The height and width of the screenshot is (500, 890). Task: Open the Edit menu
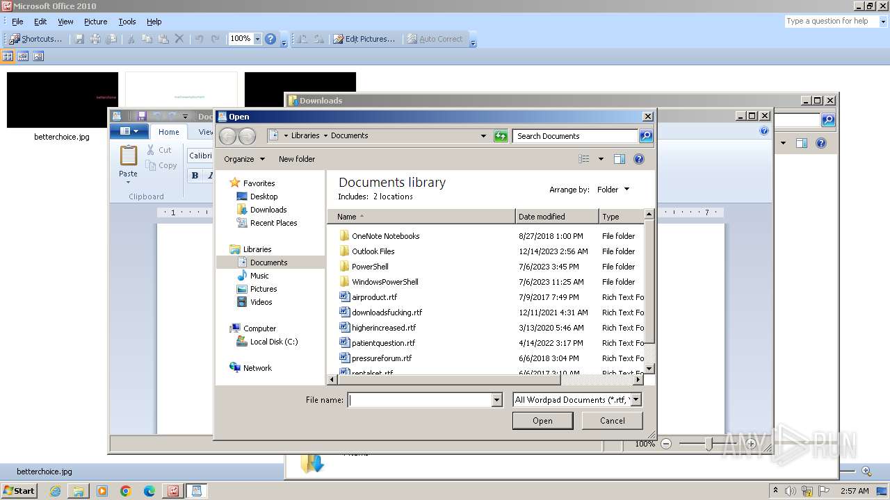coord(40,22)
